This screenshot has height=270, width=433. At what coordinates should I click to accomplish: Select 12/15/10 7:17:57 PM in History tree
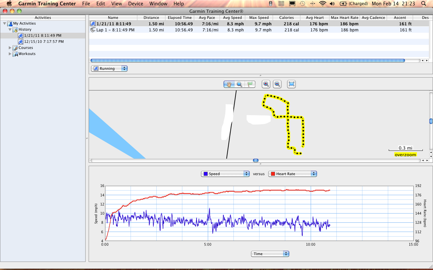click(x=44, y=42)
